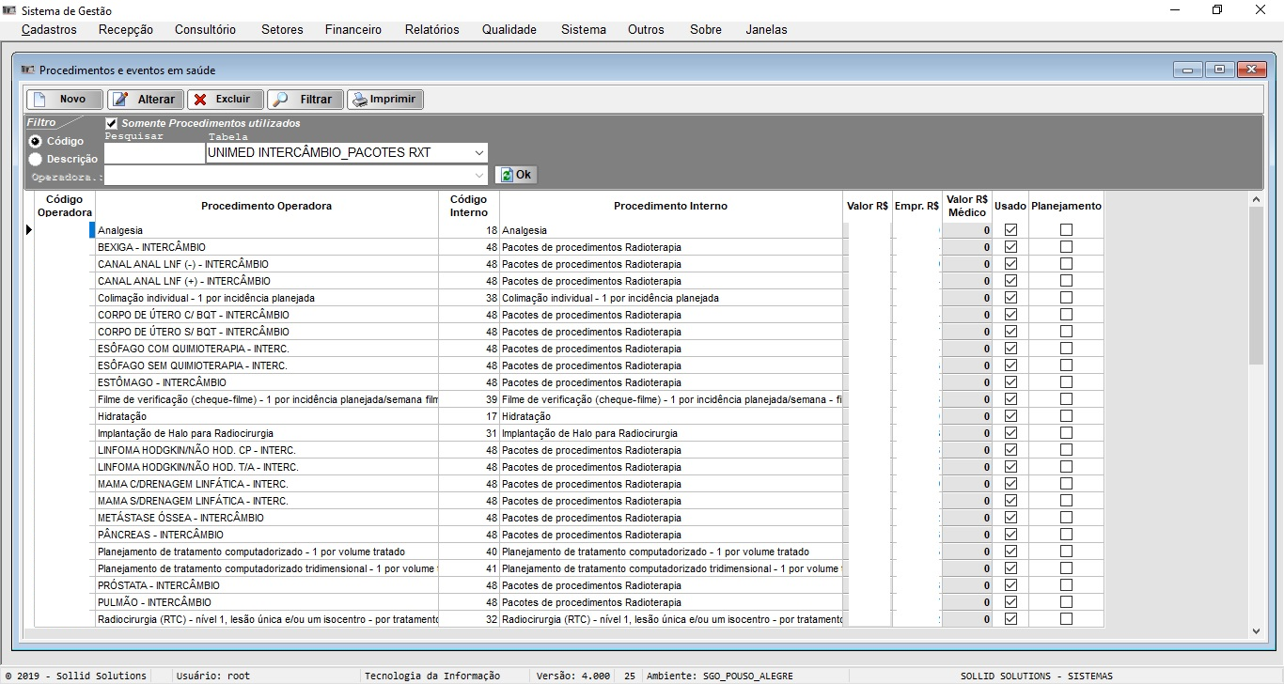Click the Filtrar magnifier button
Viewport: 1284px width, 684px height.
(305, 100)
